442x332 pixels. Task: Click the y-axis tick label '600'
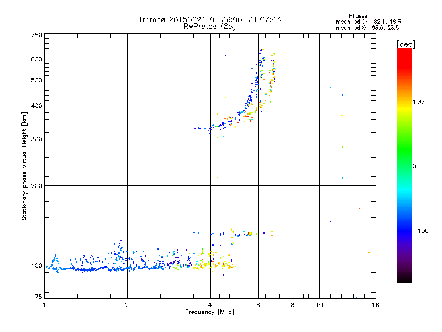point(36,59)
